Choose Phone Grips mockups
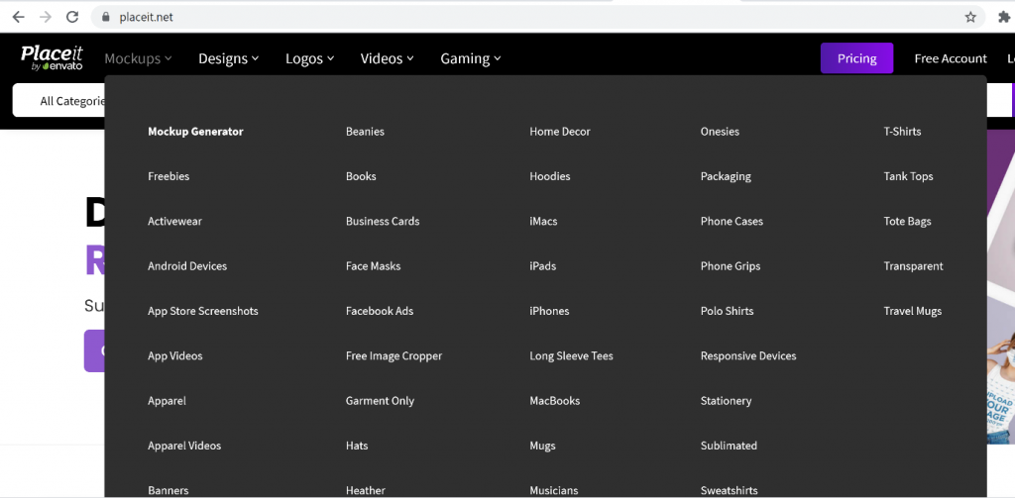1015x498 pixels. tap(731, 265)
